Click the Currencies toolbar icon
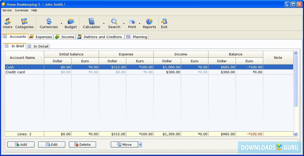Viewport: 304px width, 156px height. [48, 23]
